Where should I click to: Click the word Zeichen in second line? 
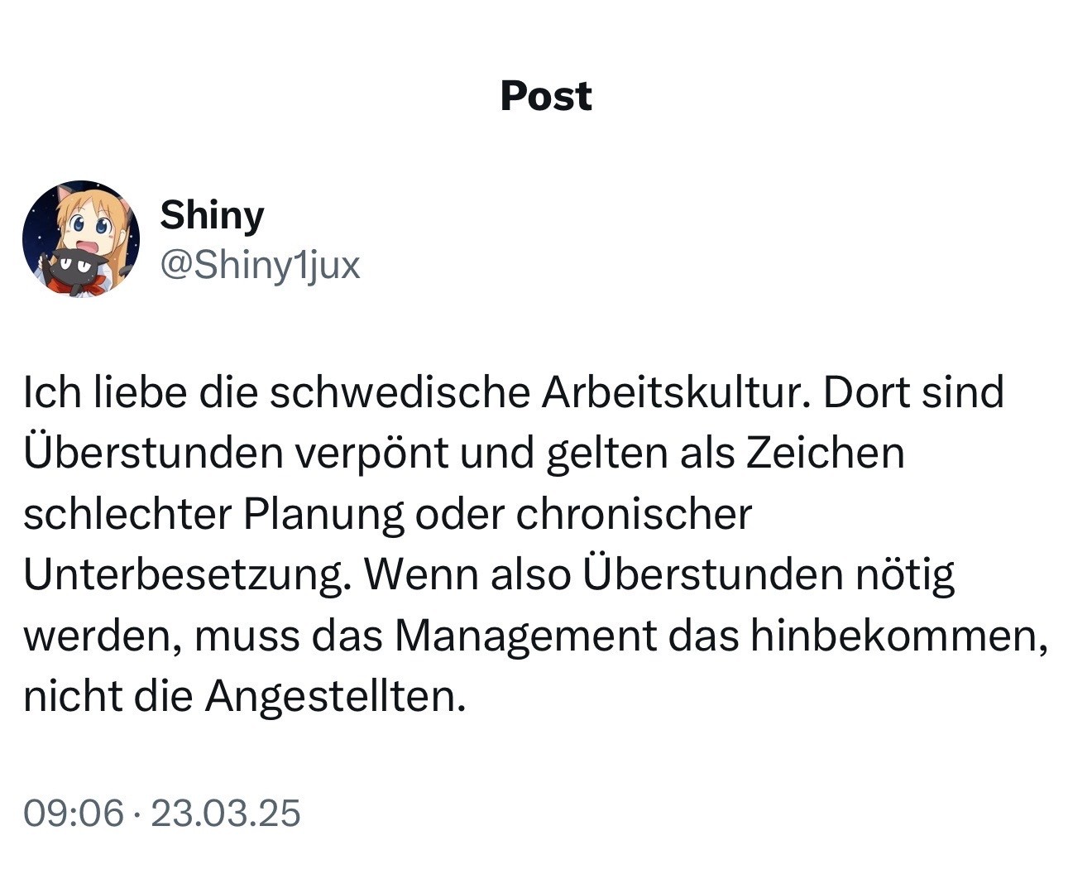[x=825, y=453]
